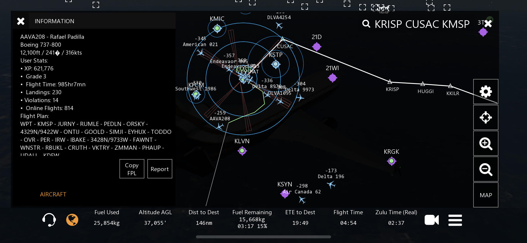Image resolution: width=527 pixels, height=243 pixels.
Task: Open the globe map icon
Action: pyautogui.click(x=72, y=220)
